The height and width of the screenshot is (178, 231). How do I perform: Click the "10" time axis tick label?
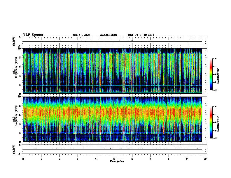tap(205, 159)
